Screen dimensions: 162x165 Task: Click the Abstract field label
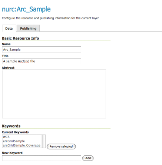pyautogui.click(x=8, y=68)
